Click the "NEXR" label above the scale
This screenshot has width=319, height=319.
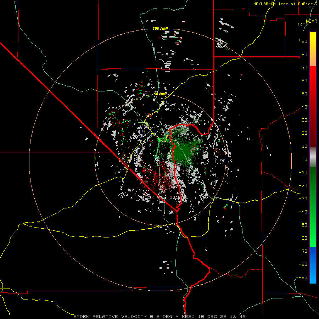pyautogui.click(x=312, y=21)
